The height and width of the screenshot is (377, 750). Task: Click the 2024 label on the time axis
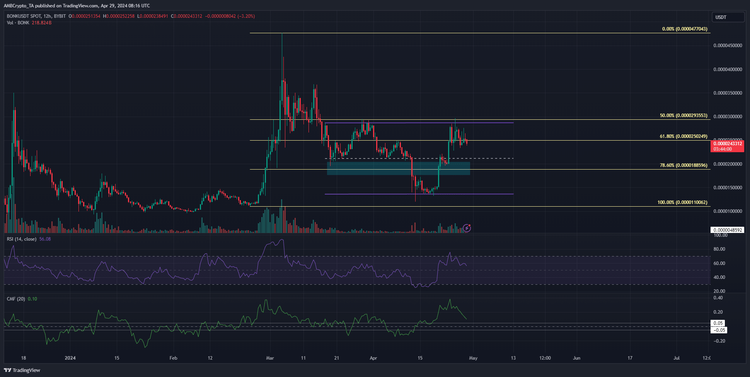(70, 358)
